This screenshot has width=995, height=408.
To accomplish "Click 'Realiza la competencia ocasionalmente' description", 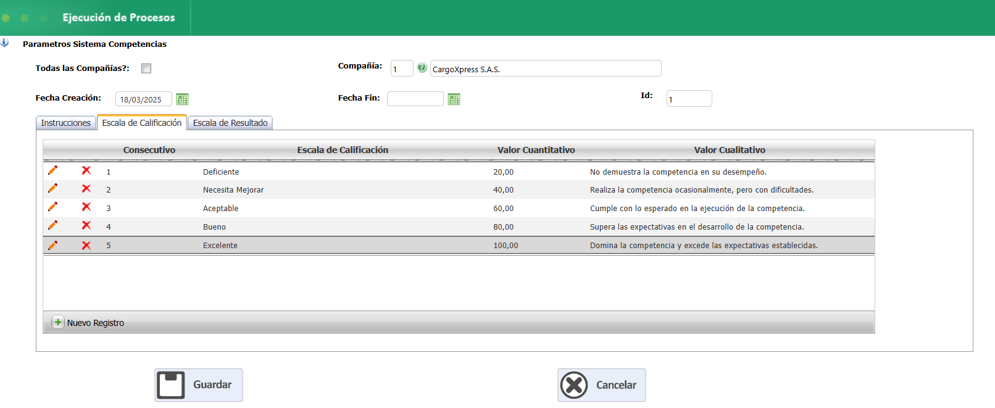I will [x=702, y=190].
